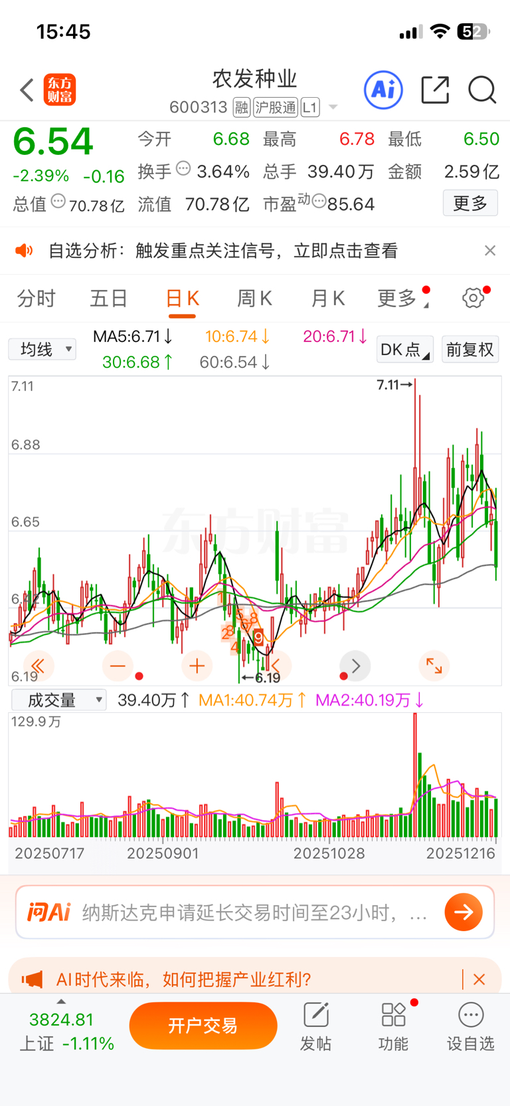Tap the 前复权 adjustment button
This screenshot has height=1106, width=510.
[x=469, y=349]
